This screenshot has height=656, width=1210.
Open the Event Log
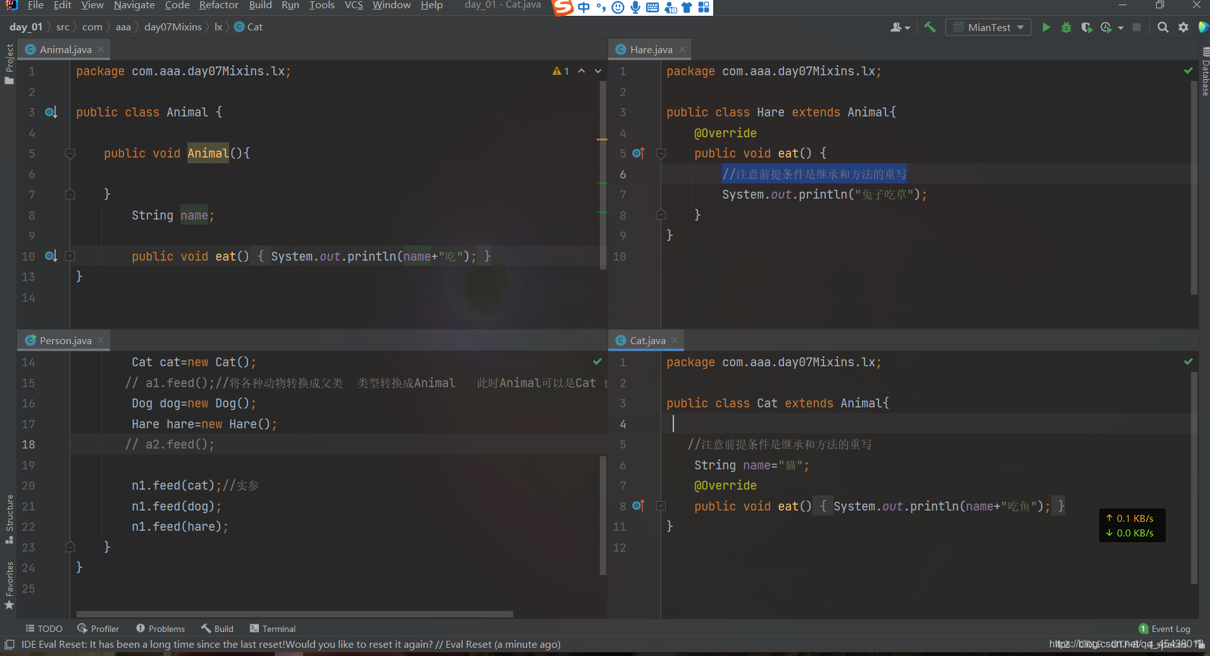[1164, 628]
